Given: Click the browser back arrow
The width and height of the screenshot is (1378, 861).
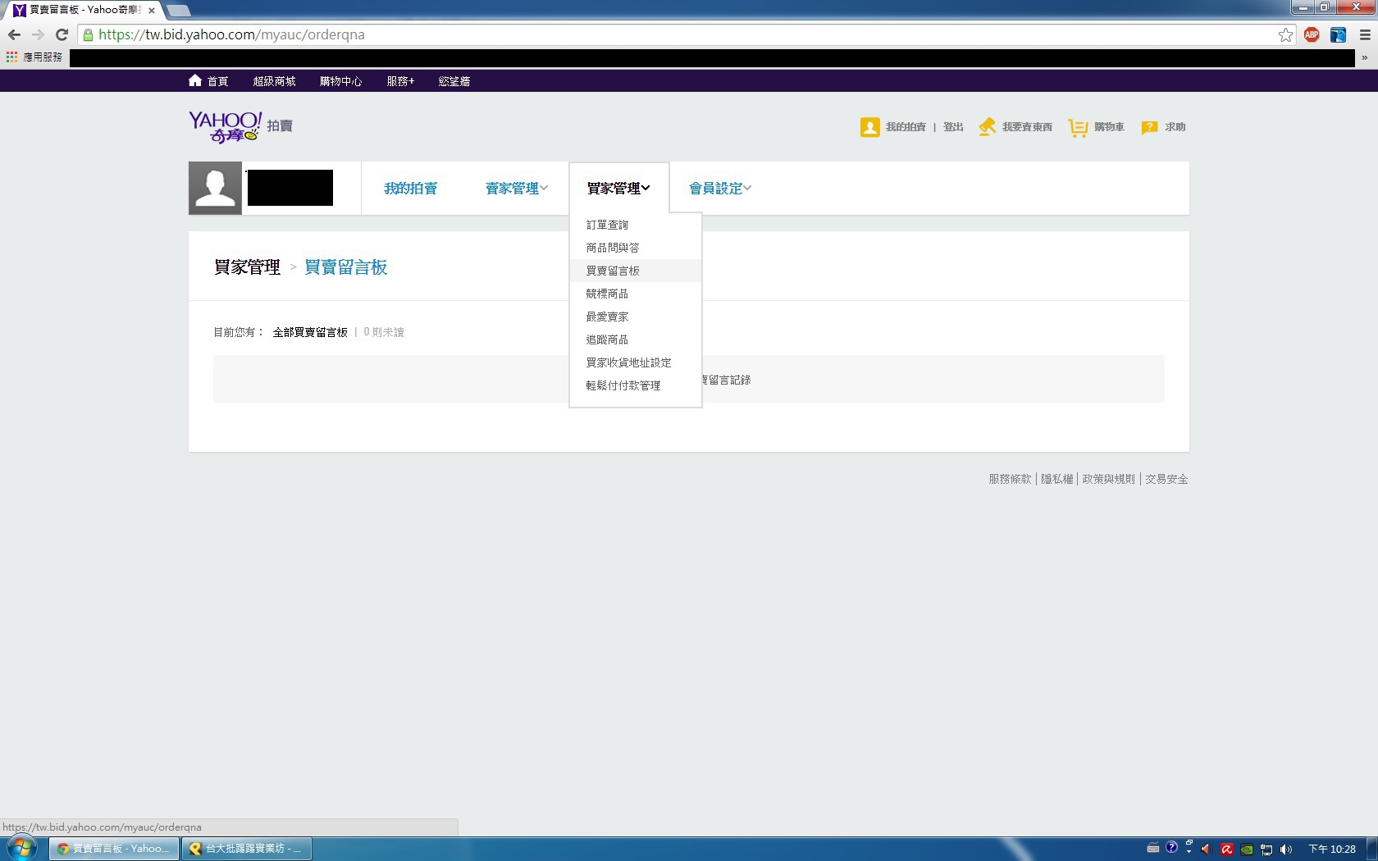Looking at the screenshot, I should pos(14,34).
